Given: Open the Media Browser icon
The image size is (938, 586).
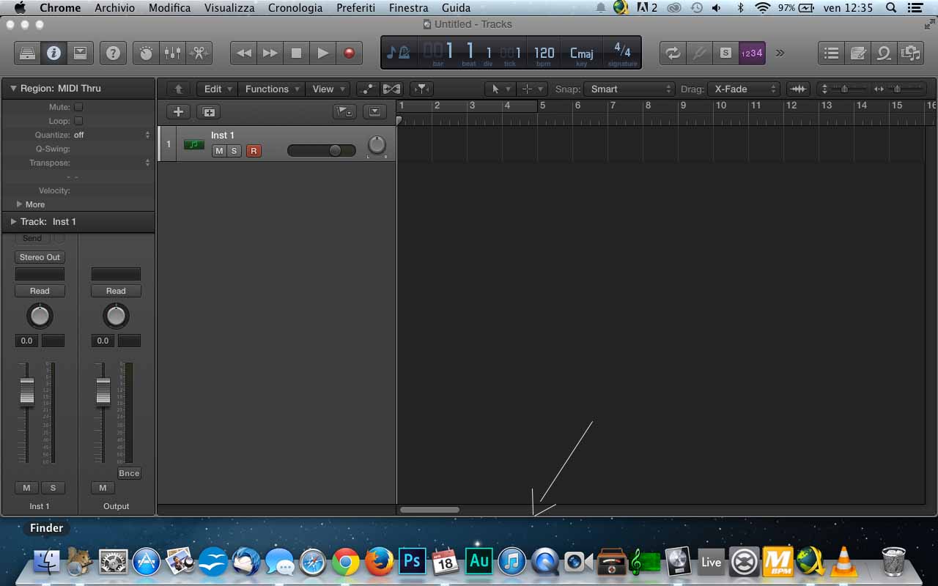Looking at the screenshot, I should pyautogui.click(x=910, y=53).
